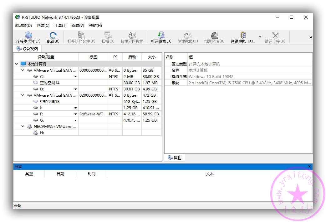Viewport: 326px width, 222px height.
Task: Open the dropdown arrow on the I: row
Action: [75, 108]
